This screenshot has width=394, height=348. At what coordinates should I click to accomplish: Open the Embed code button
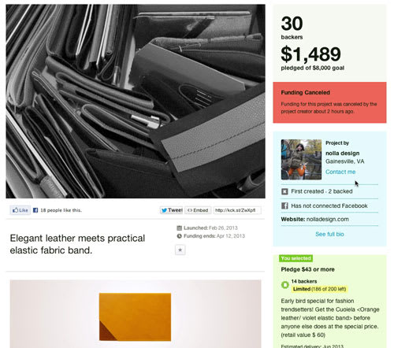pos(198,210)
